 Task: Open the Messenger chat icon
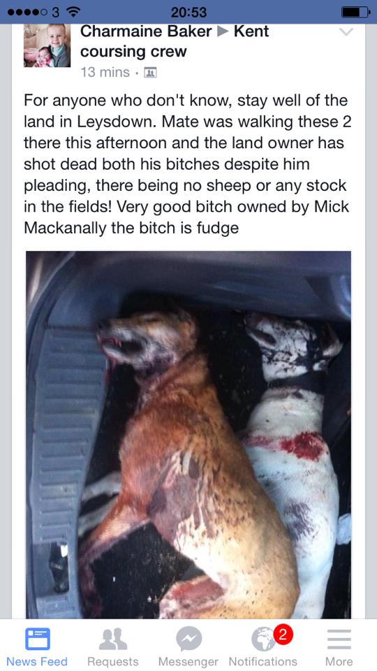(x=188, y=639)
